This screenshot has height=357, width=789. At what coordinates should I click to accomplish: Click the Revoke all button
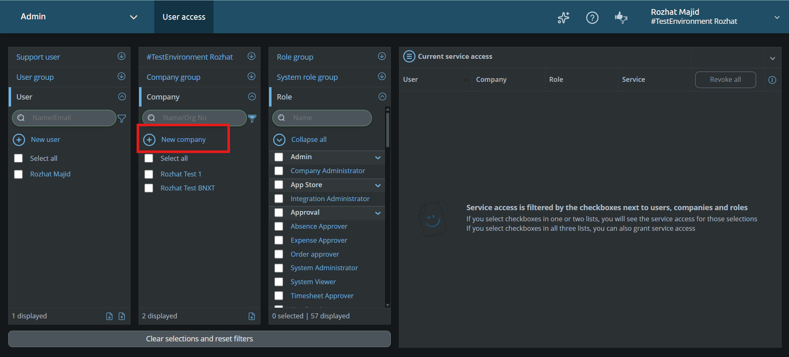(725, 80)
